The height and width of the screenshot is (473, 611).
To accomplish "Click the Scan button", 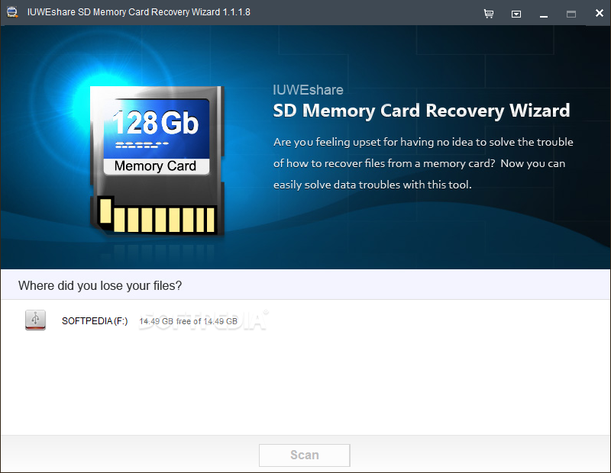I will point(304,455).
